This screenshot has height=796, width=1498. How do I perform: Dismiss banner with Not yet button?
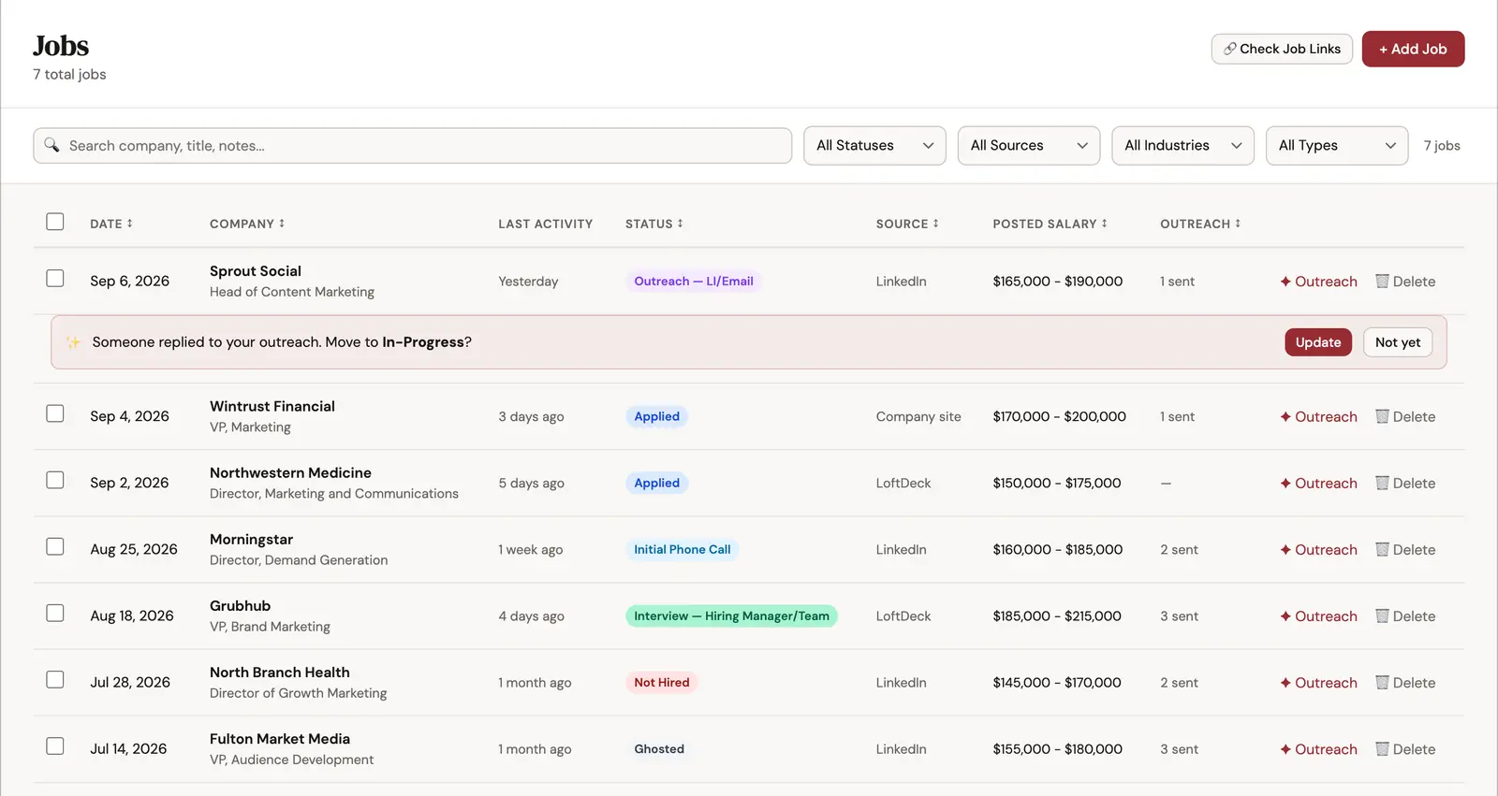1398,342
